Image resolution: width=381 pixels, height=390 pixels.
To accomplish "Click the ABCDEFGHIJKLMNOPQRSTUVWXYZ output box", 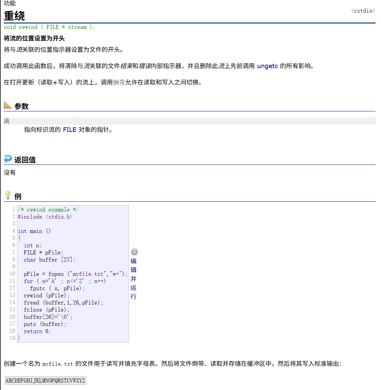I will coord(45,380).
